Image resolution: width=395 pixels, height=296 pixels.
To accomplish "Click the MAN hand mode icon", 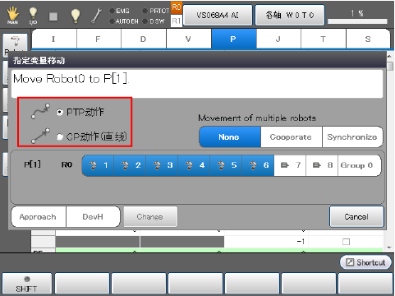I will click(12, 16).
